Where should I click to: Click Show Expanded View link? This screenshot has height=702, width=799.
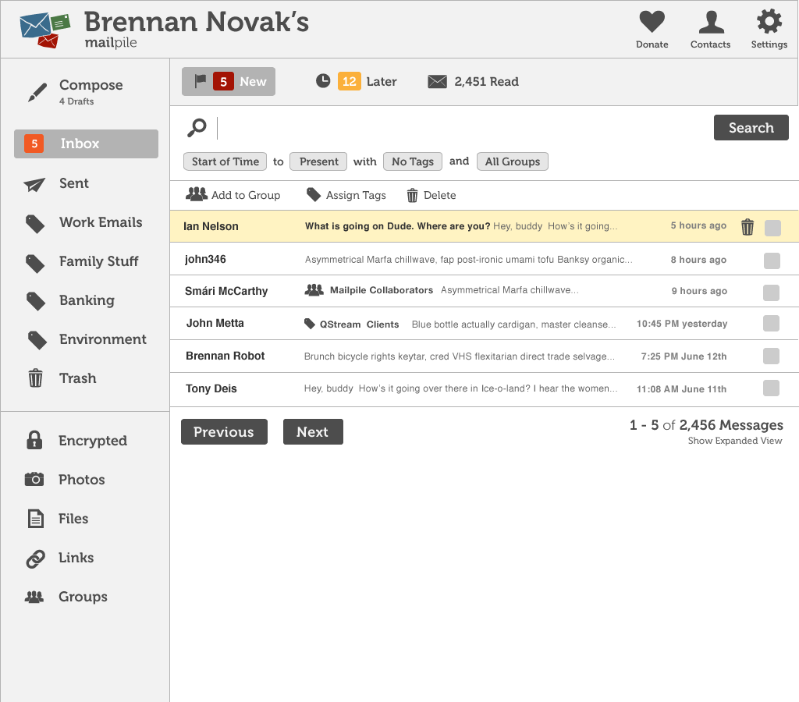click(x=735, y=441)
